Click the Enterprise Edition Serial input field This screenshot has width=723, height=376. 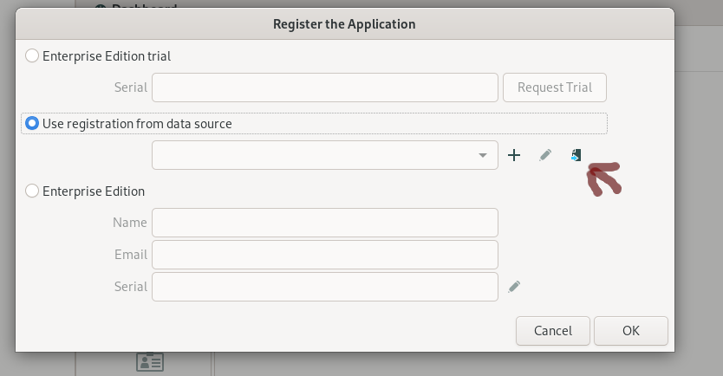coord(325,287)
